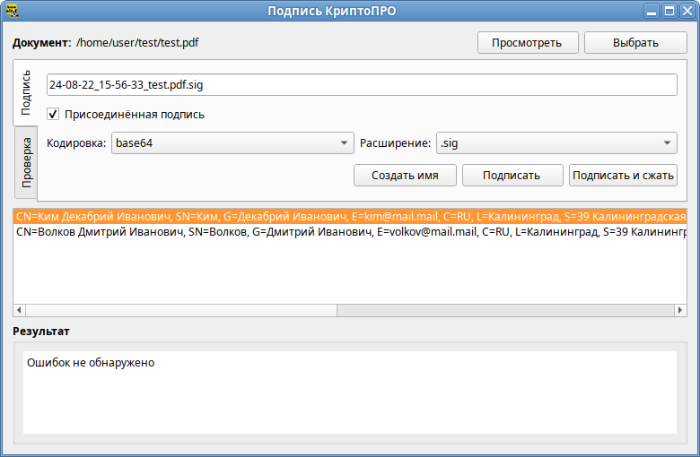Click the Просмотреть button
Screen dimensions: 700x457
click(528, 43)
